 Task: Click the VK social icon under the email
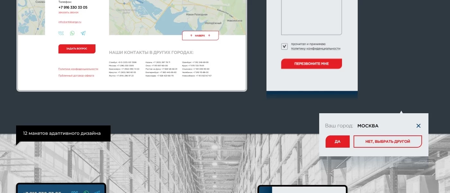click(x=61, y=33)
